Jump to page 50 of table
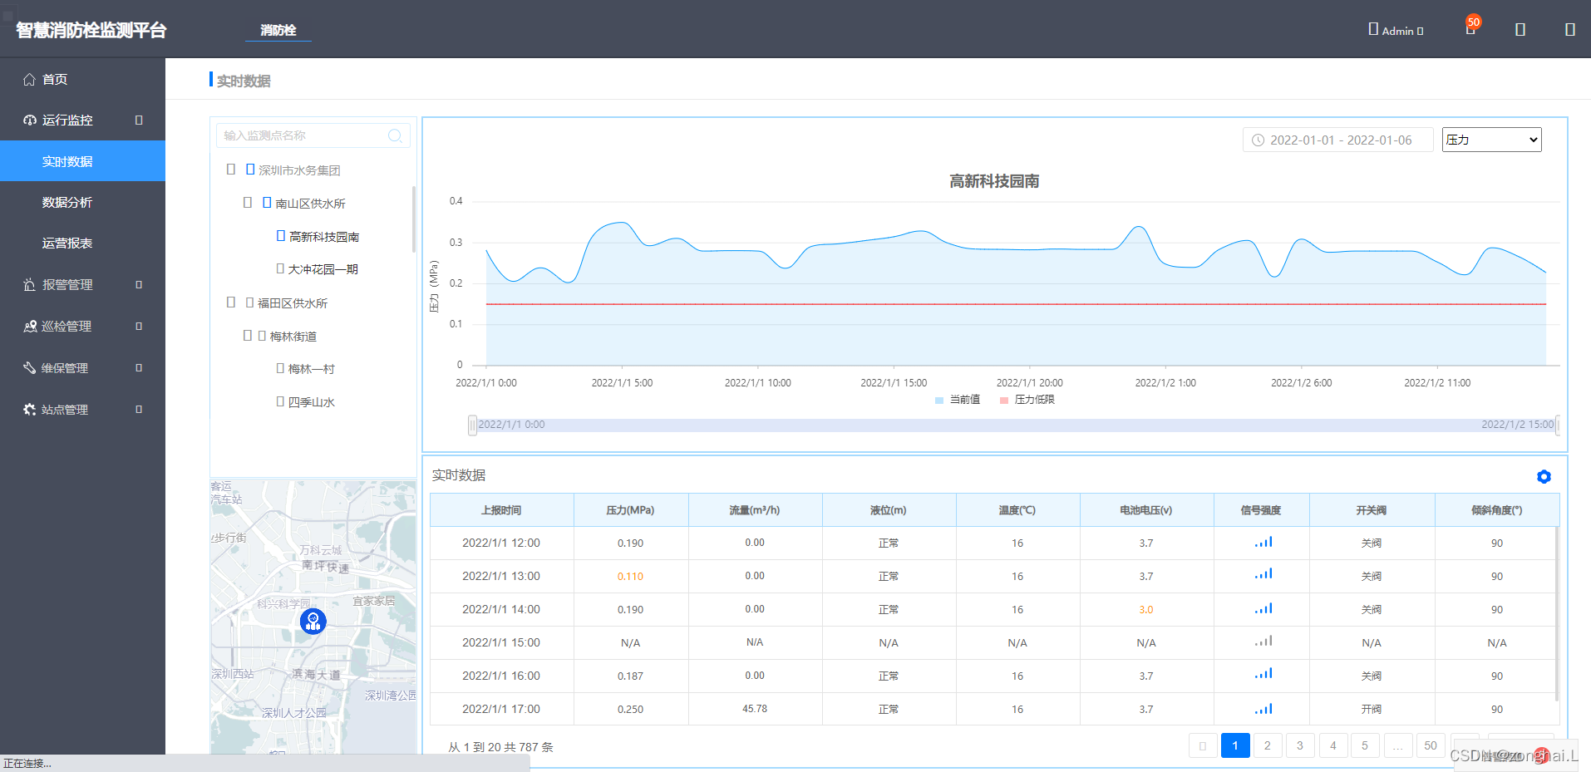 tap(1430, 745)
